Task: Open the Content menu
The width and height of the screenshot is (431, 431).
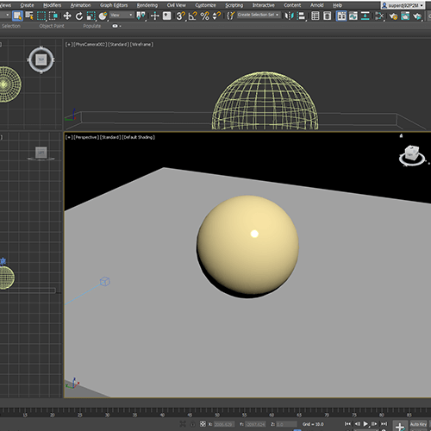Action: [292, 5]
